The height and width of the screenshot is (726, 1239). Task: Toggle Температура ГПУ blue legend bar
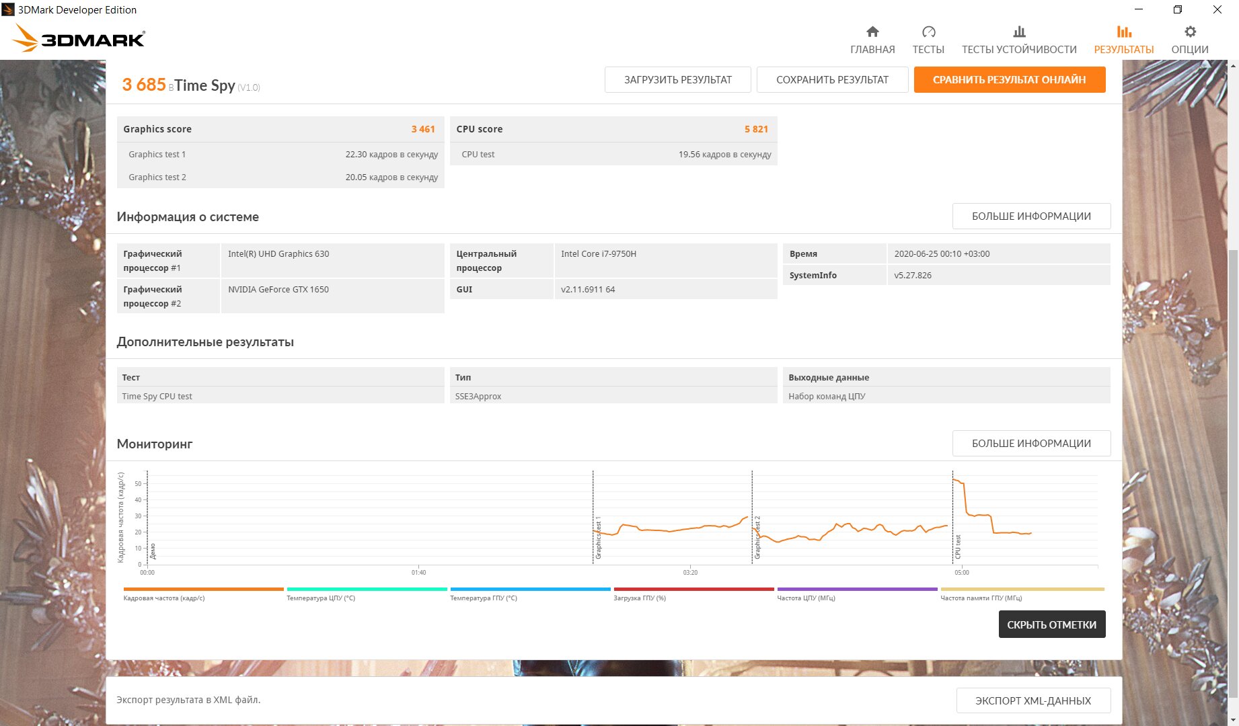pos(530,589)
